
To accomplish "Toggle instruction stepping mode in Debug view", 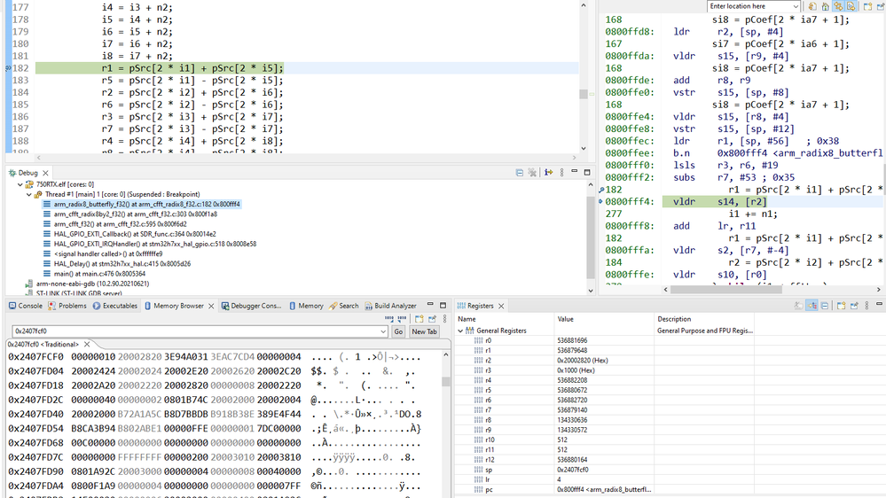I will [548, 173].
